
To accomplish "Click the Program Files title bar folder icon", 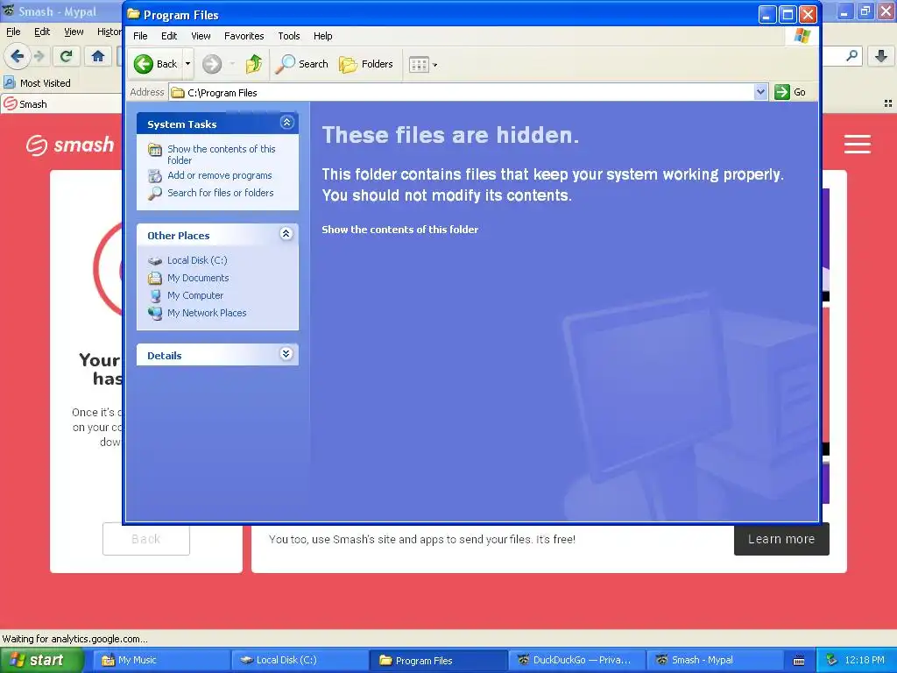I will pos(133,14).
